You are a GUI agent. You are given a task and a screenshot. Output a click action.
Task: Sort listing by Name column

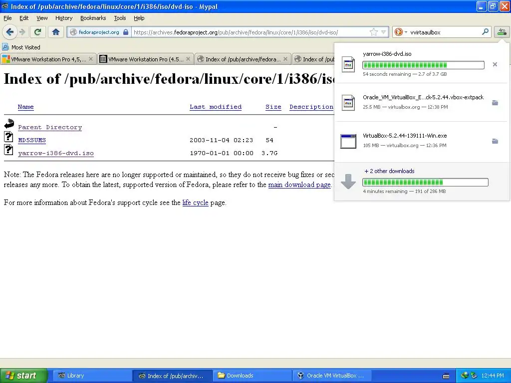(26, 107)
